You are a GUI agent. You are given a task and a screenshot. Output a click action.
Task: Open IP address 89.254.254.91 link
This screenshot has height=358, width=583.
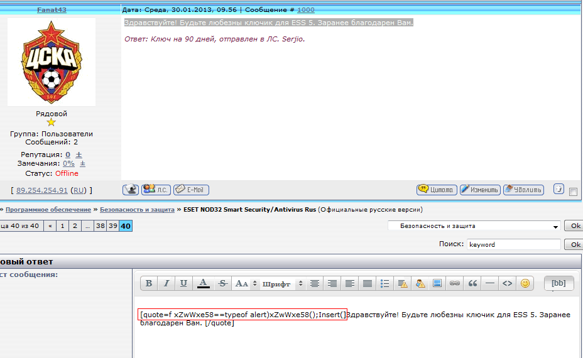click(42, 190)
